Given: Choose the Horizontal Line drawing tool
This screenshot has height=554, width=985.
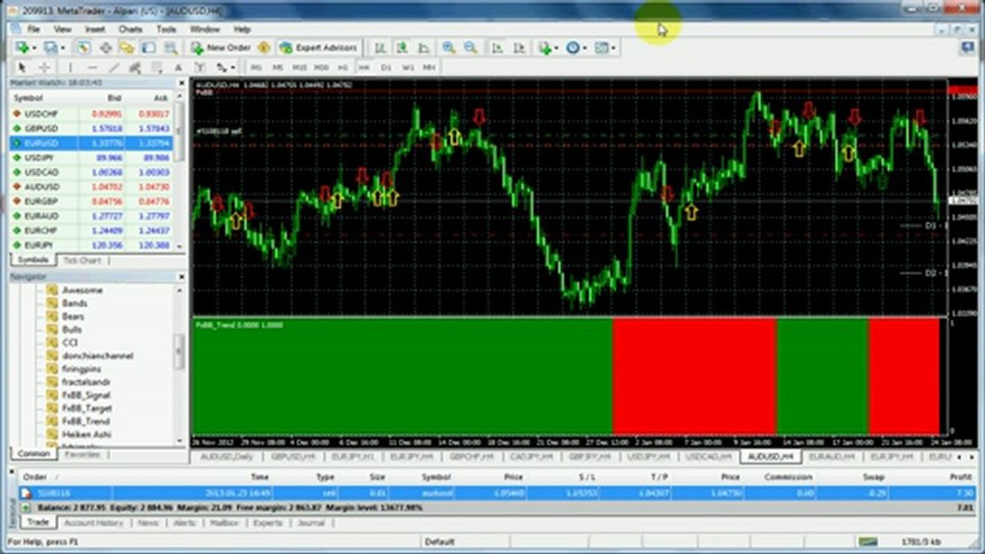Looking at the screenshot, I should 92,68.
